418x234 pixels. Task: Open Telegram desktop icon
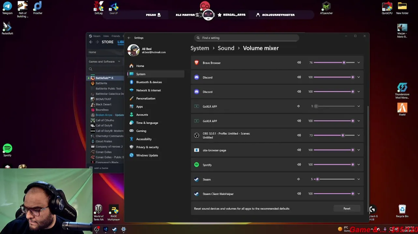coord(7,8)
